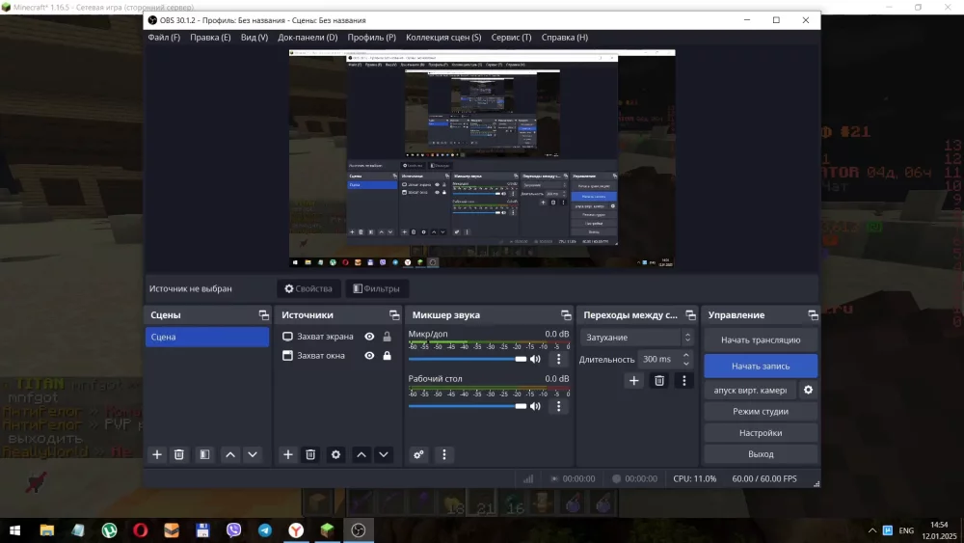Adjust Микр/доп volume slider
The image size is (964, 543).
[x=468, y=359]
